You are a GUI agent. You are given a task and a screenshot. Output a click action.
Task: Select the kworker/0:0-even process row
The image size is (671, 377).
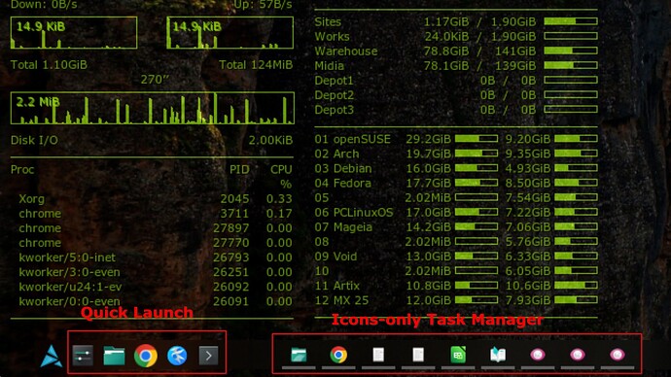156,301
